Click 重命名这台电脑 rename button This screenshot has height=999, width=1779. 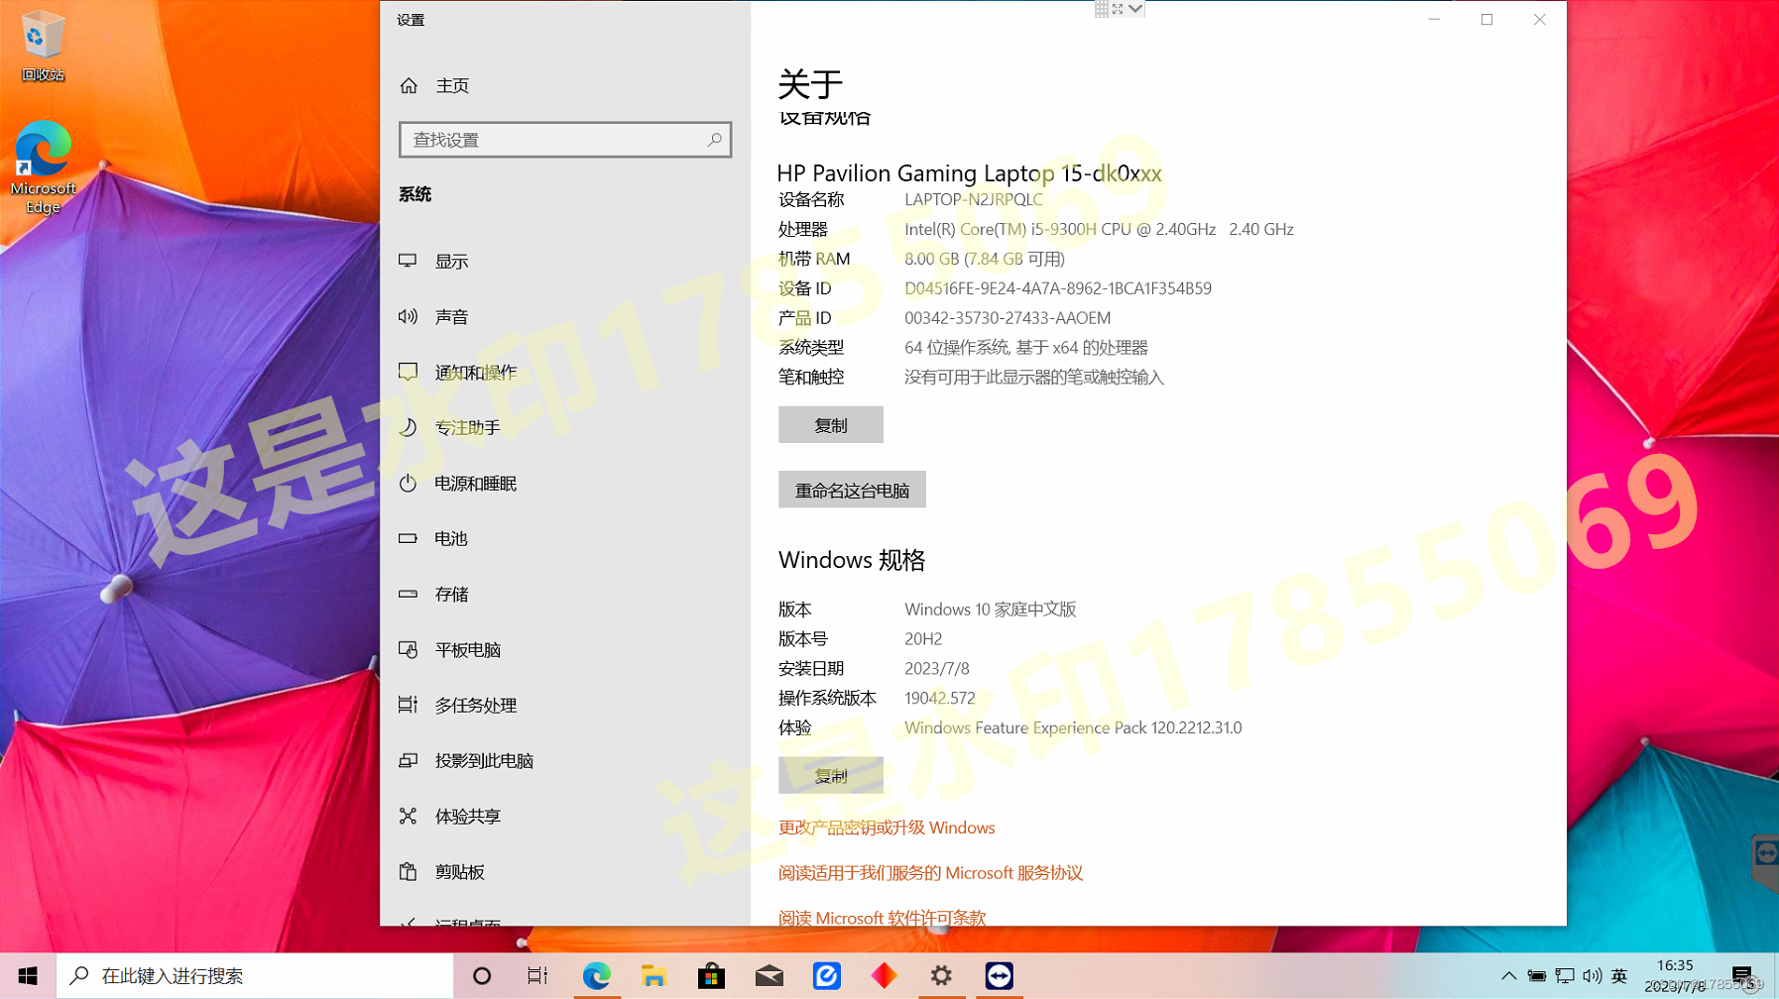[x=852, y=491]
